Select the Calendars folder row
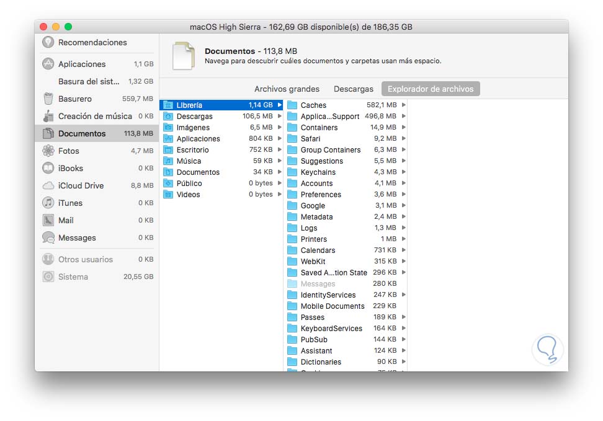 tap(346, 250)
